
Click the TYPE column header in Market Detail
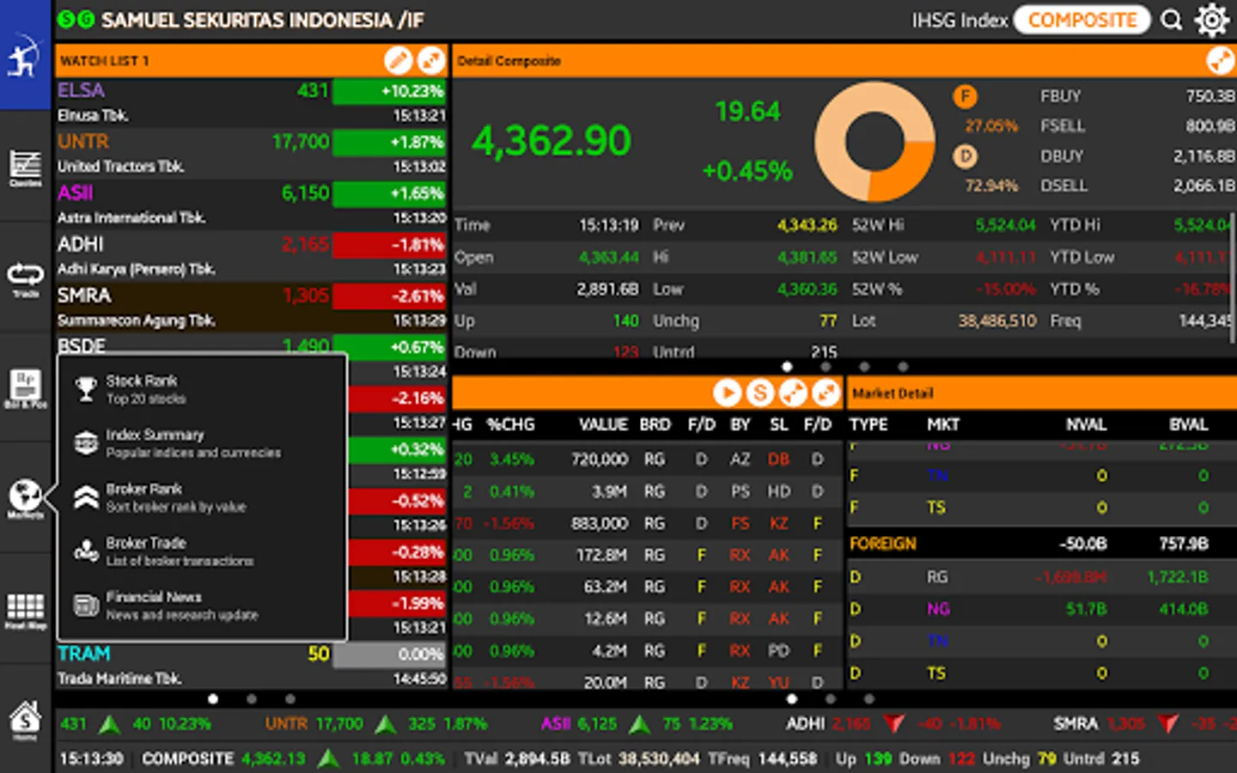(868, 424)
